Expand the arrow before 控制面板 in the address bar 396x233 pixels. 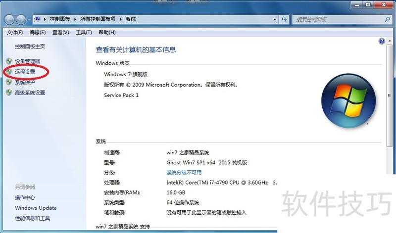[45, 19]
